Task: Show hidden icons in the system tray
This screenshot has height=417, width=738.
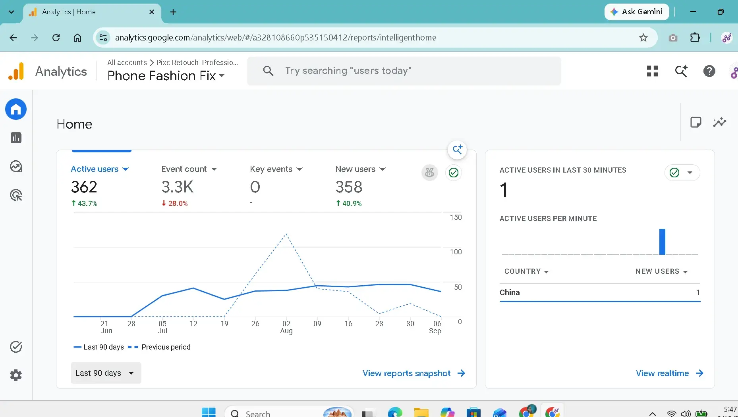Action: tap(652, 414)
